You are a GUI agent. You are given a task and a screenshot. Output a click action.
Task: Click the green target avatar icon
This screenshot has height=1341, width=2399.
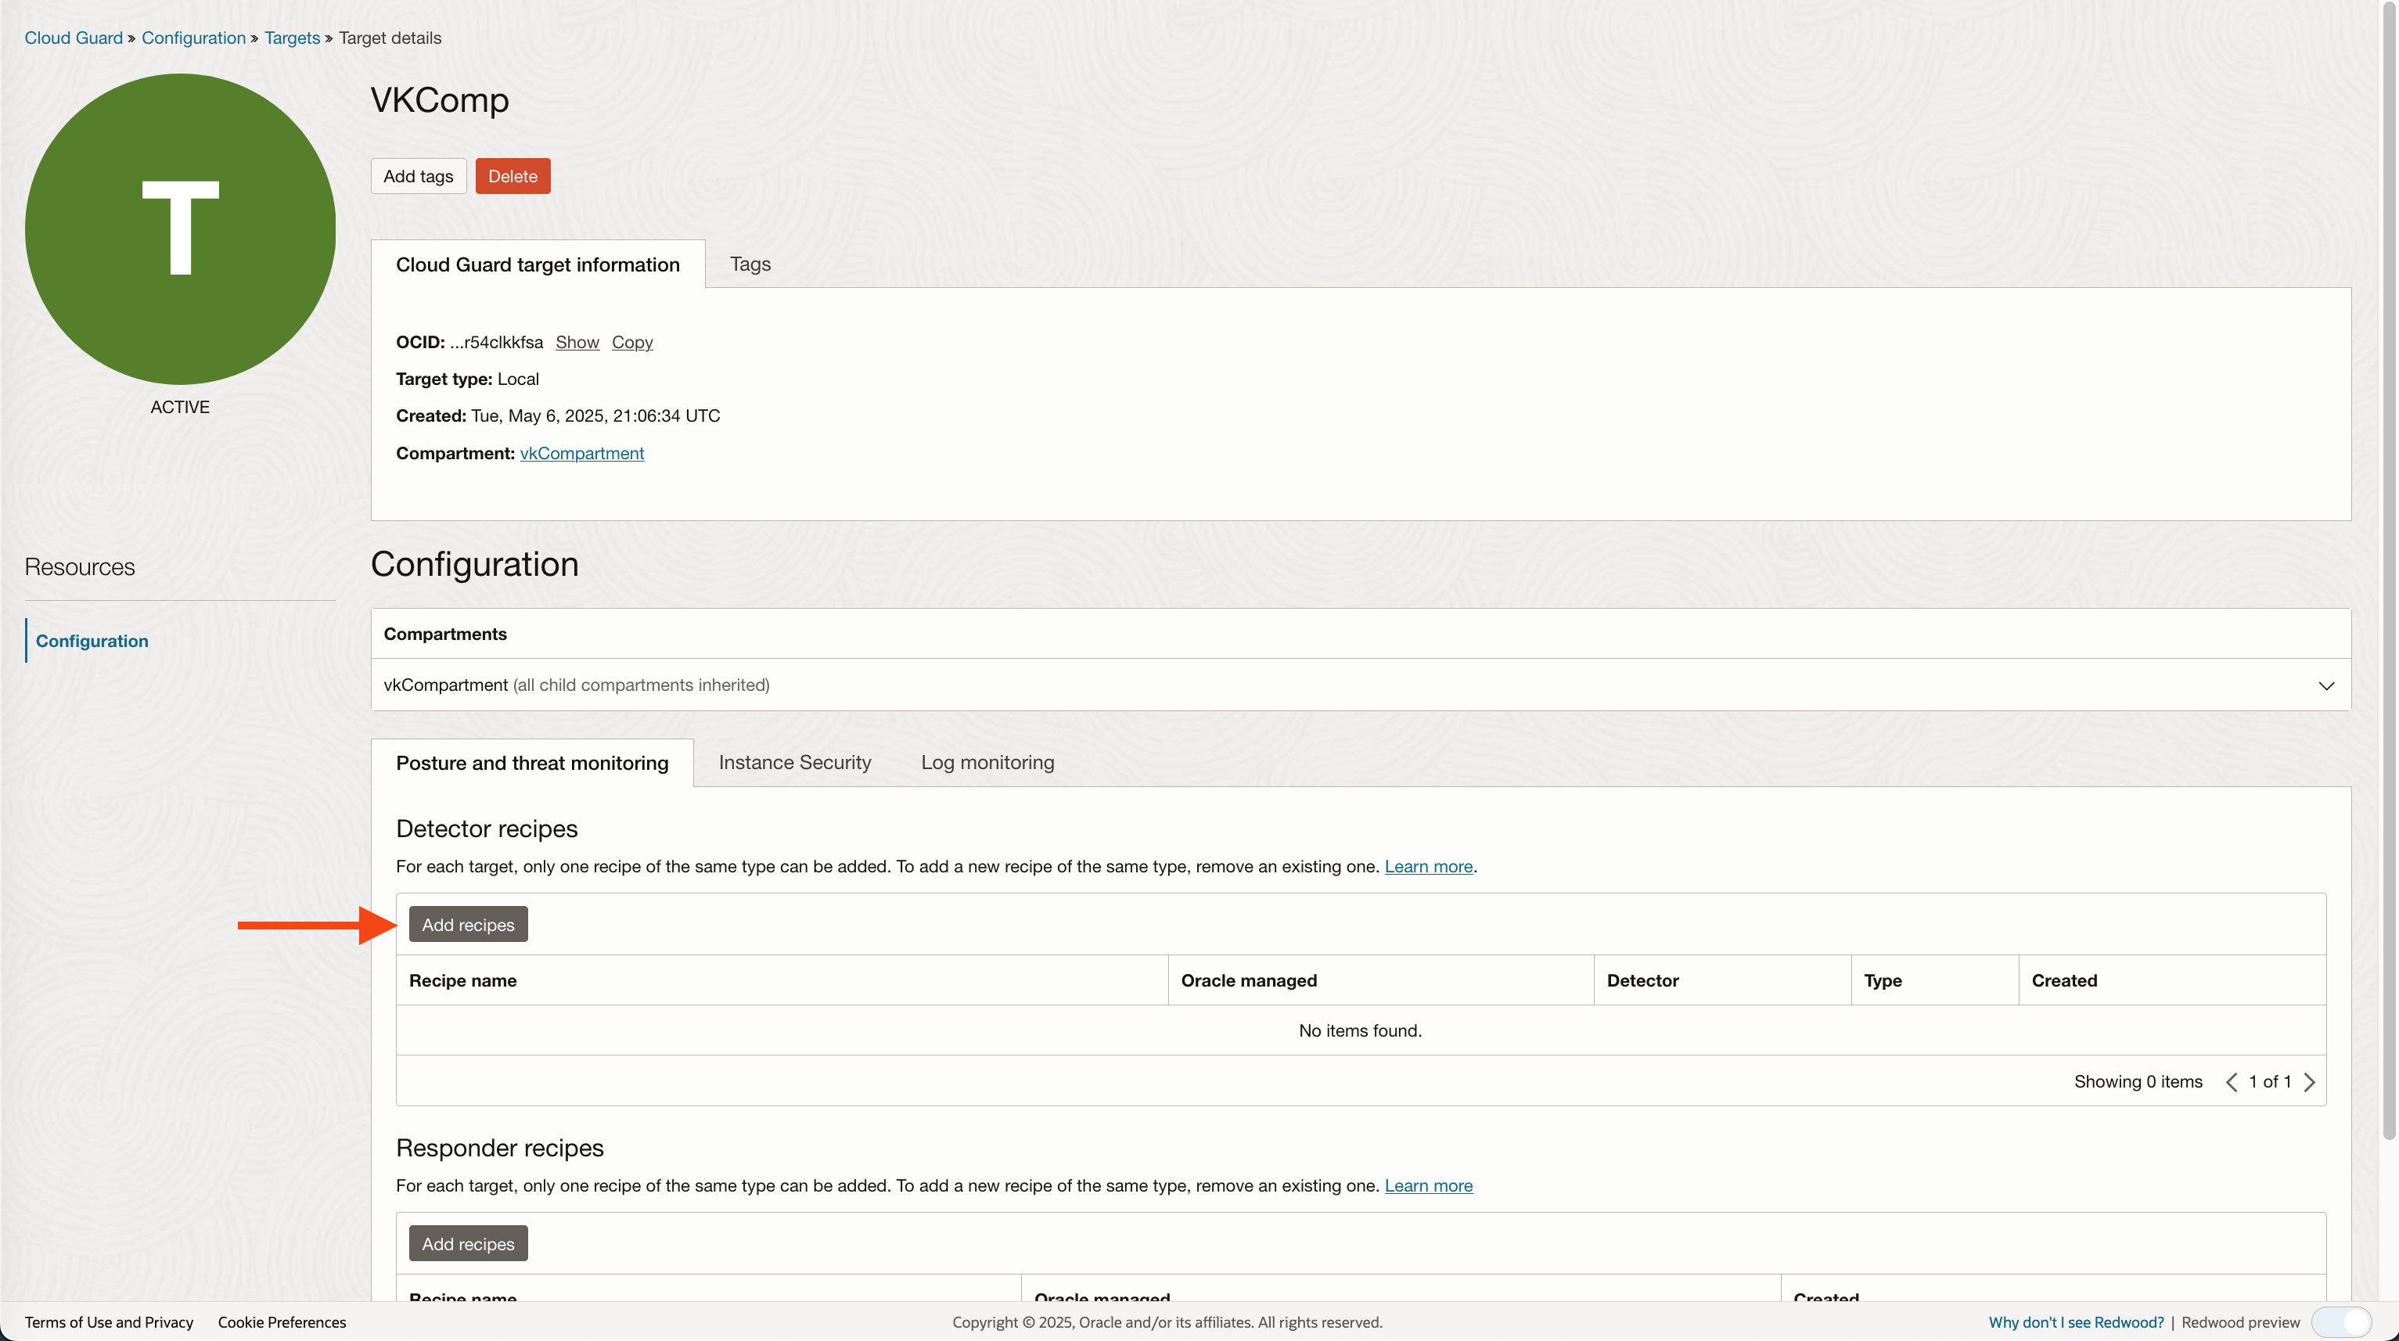tap(180, 229)
